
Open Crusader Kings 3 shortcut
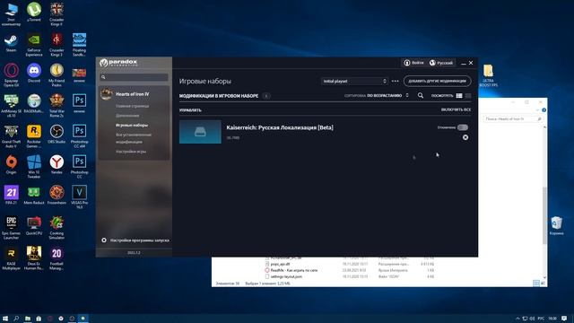point(57,45)
